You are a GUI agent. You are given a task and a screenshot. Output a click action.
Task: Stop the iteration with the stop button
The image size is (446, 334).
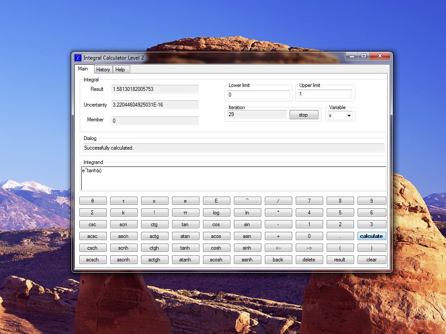click(x=304, y=115)
